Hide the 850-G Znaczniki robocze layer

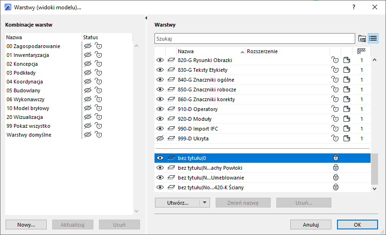160,90
